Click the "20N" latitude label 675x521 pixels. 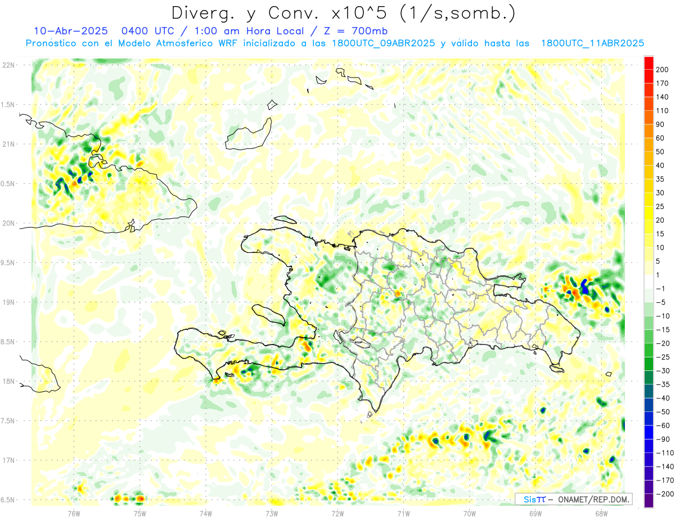click(x=8, y=223)
